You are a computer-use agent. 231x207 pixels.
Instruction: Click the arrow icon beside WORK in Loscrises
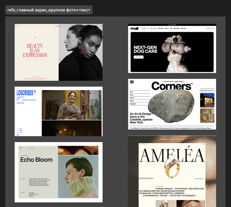click(17, 129)
